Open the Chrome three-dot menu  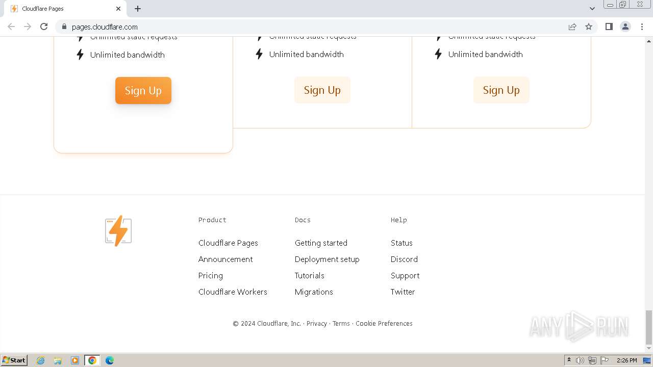coord(642,27)
